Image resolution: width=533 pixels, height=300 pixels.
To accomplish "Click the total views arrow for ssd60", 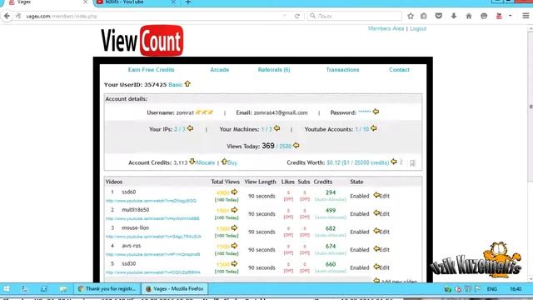I will [234, 192].
